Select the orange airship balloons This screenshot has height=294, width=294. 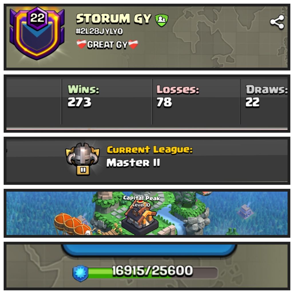(73, 224)
